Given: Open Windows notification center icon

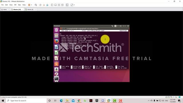Looking at the screenshot, I should pos(179,100).
